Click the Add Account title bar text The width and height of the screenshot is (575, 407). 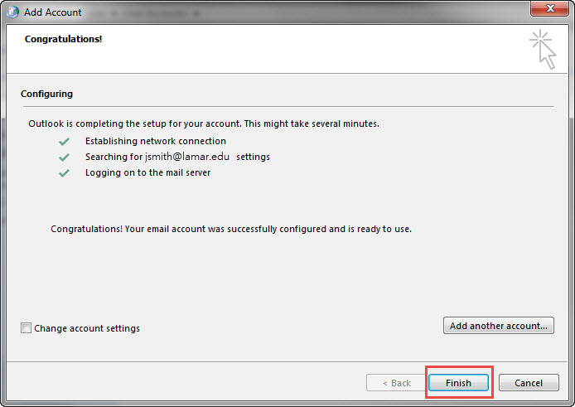pos(53,12)
